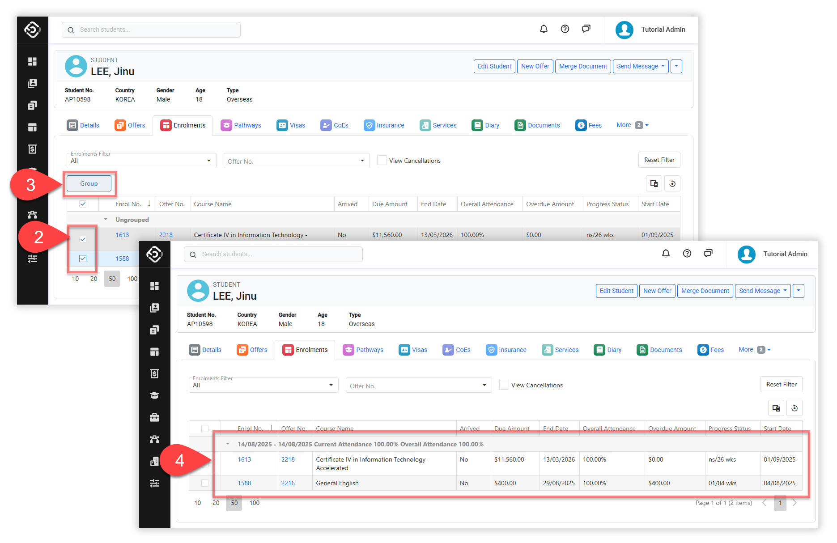Image resolution: width=837 pixels, height=543 pixels.
Task: Open the help question-mark icon in upper window
Action: tap(565, 29)
